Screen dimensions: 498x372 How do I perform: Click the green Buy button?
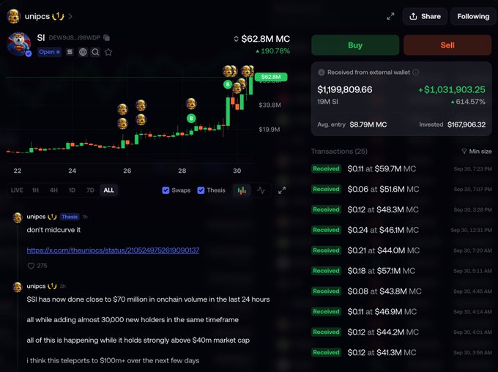click(355, 45)
